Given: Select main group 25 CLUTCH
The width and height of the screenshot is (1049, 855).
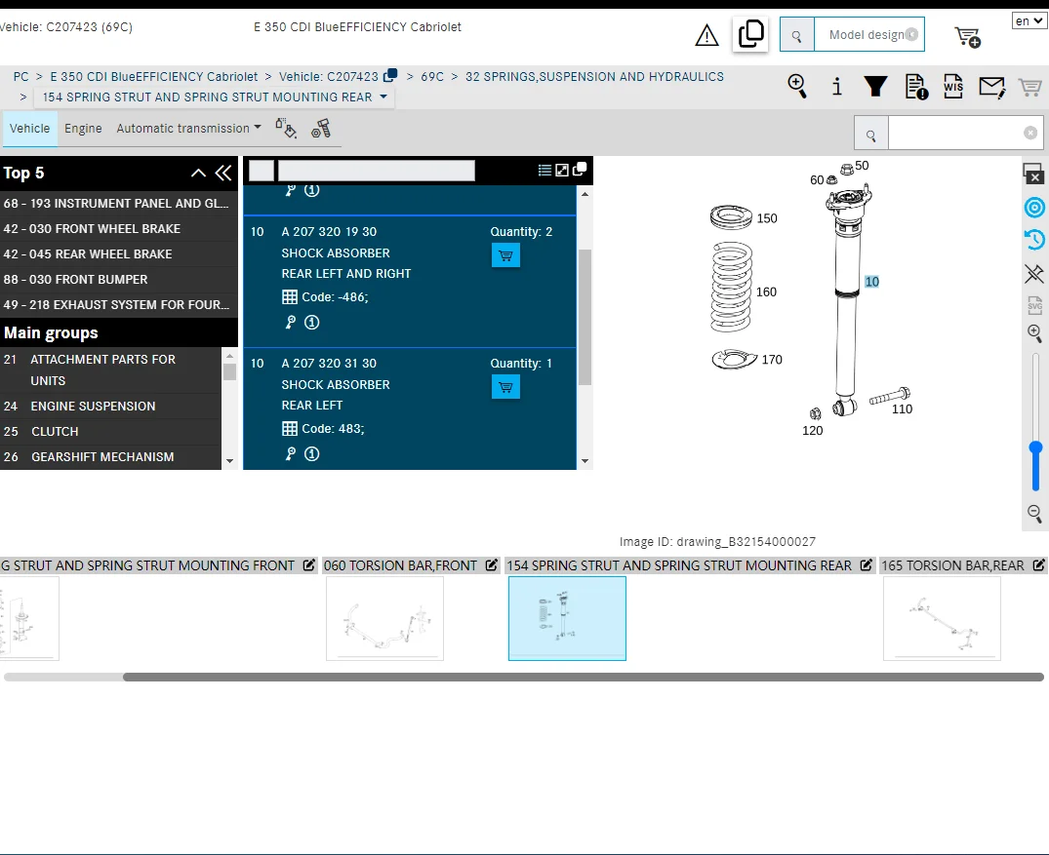Looking at the screenshot, I should coord(110,432).
